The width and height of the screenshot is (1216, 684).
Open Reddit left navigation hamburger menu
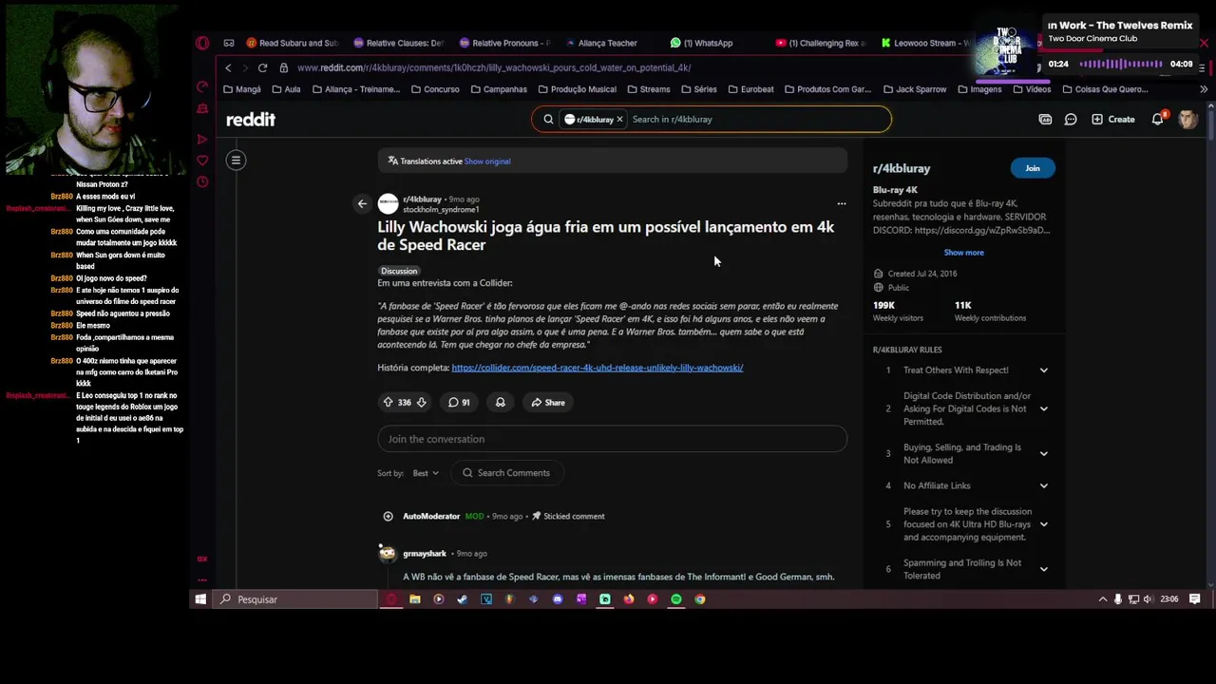[x=236, y=160]
